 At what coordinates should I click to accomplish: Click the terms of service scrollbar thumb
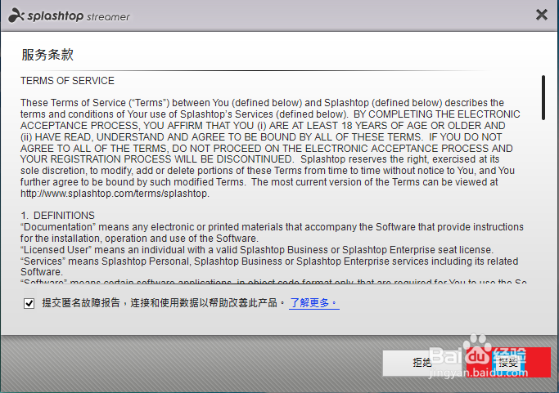(543, 97)
